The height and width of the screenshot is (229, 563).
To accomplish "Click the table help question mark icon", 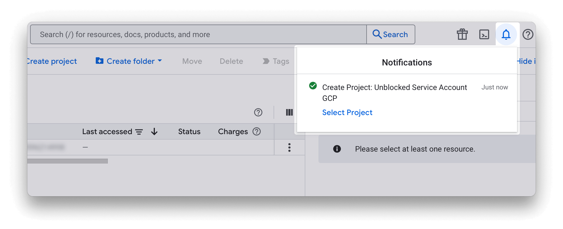I will [258, 112].
